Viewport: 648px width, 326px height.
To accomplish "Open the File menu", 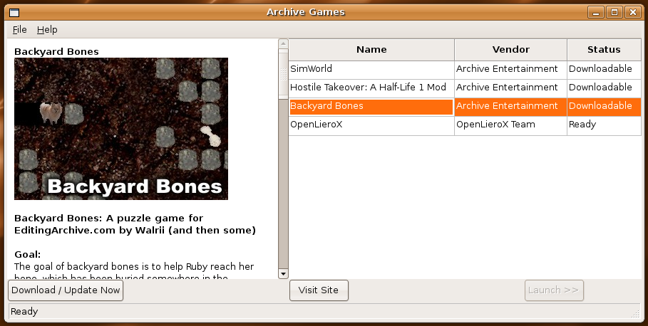I will pos(19,30).
